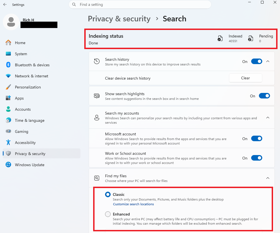Click the System monitor icon

[x=8, y=54]
